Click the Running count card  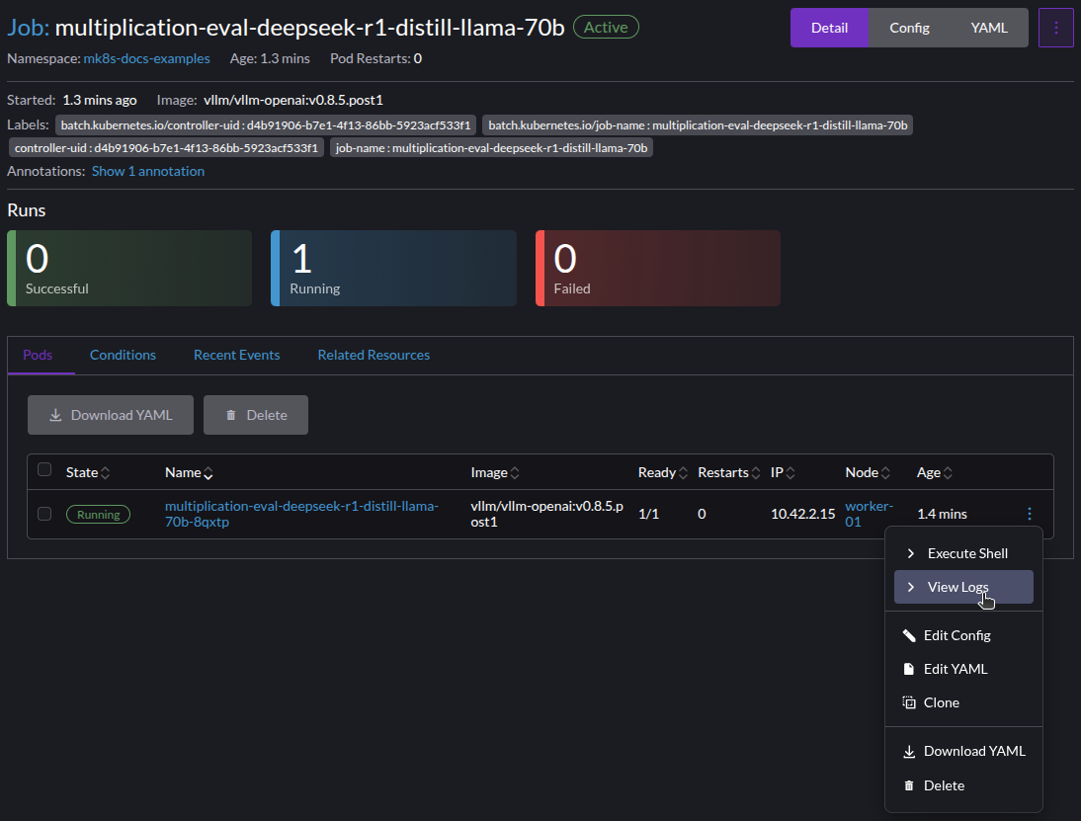[393, 268]
